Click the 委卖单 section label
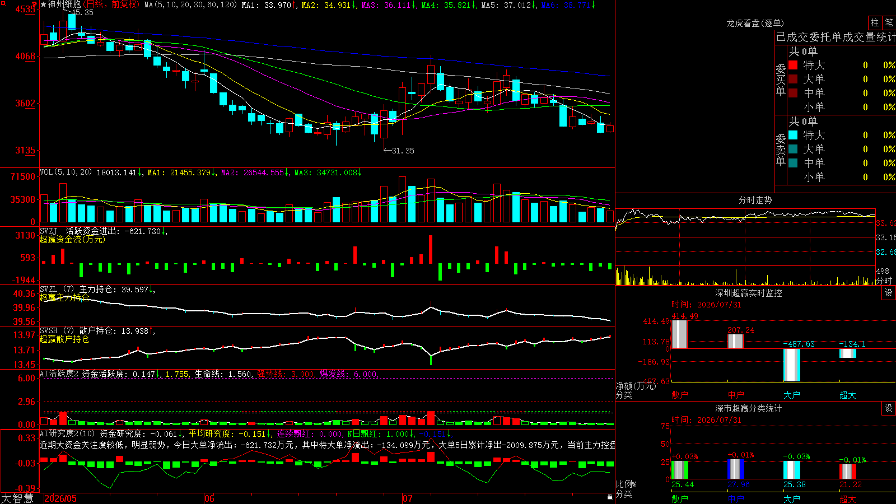Image resolution: width=896 pixels, height=504 pixels. [781, 150]
